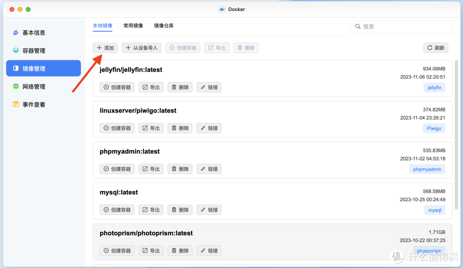Click the Piwigo tag label
The width and height of the screenshot is (463, 268).
[434, 128]
